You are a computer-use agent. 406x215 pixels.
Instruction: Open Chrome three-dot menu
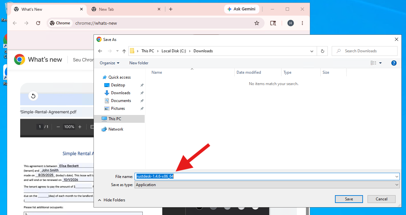tap(302, 23)
